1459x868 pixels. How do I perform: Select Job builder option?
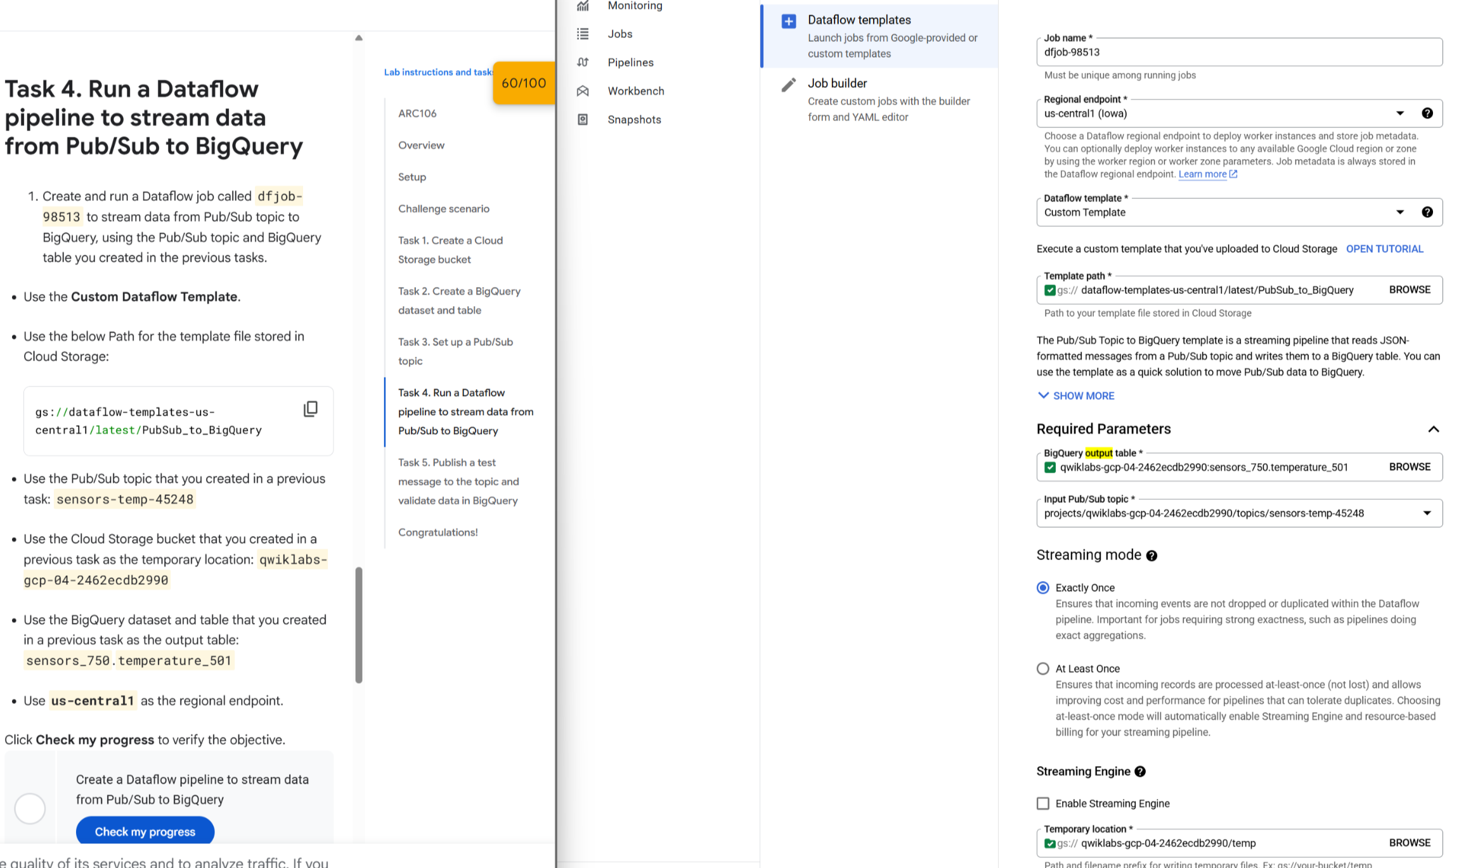(837, 83)
